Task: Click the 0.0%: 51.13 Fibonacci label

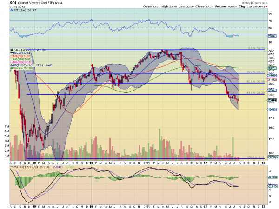Action: coord(256,48)
